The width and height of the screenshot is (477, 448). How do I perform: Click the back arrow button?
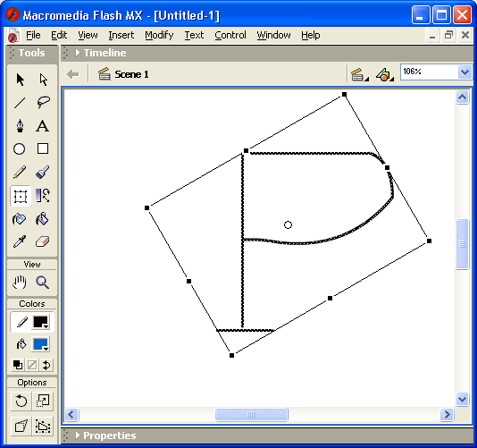tap(73, 74)
